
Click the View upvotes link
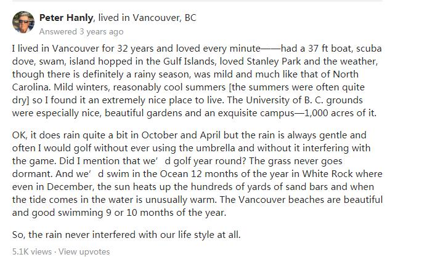point(84,251)
